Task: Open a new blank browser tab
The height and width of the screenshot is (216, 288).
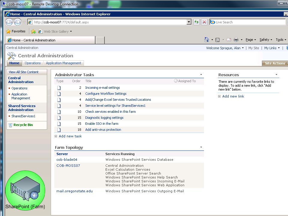Action: point(100,40)
